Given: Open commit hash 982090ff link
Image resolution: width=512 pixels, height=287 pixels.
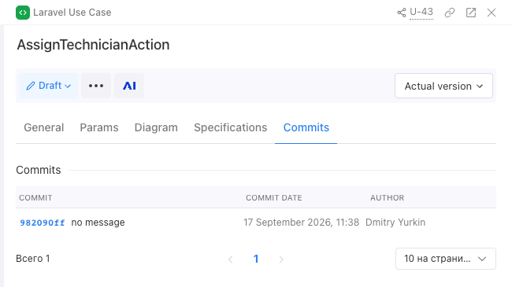Looking at the screenshot, I should pos(43,223).
